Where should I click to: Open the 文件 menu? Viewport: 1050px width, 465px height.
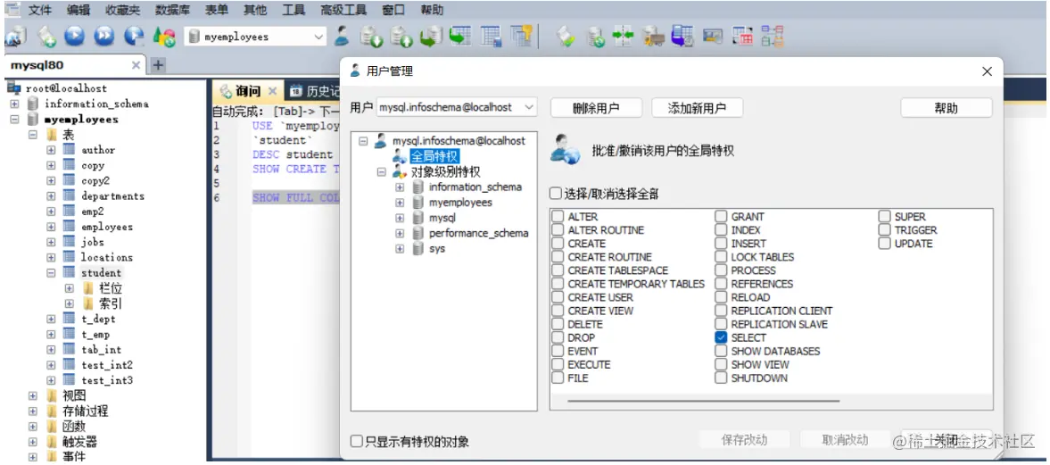(x=39, y=10)
